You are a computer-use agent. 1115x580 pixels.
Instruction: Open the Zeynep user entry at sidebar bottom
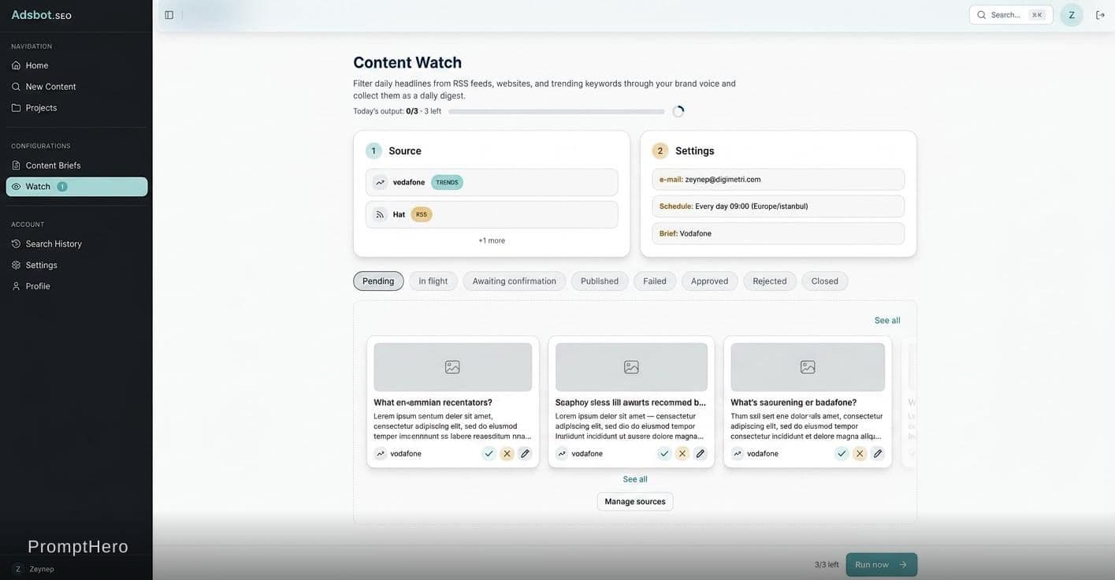[34, 569]
